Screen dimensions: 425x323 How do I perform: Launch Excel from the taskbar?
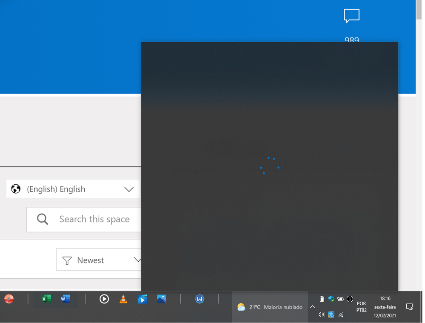click(46, 299)
